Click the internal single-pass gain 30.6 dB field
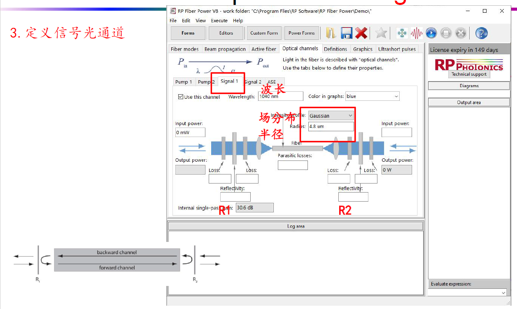Viewport: 517px width, 309px height. 255,208
